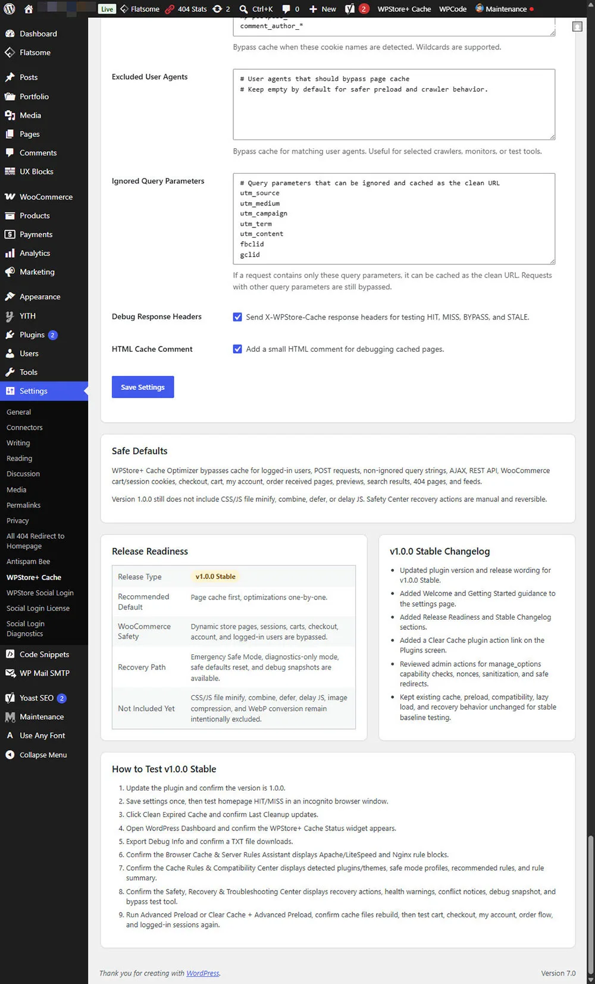
Task: Click the plus New icon
Action: click(313, 9)
